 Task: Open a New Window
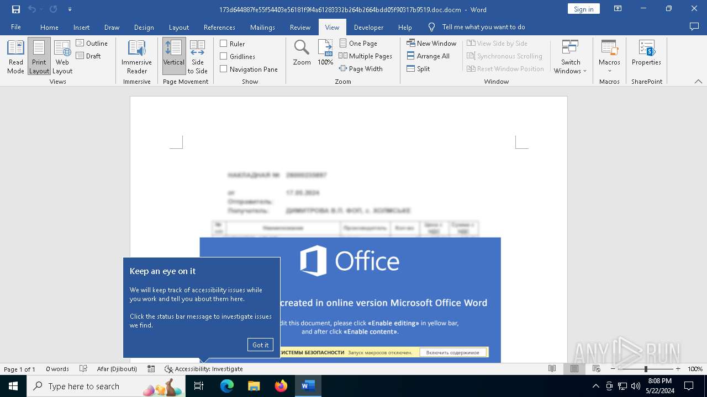click(x=431, y=43)
